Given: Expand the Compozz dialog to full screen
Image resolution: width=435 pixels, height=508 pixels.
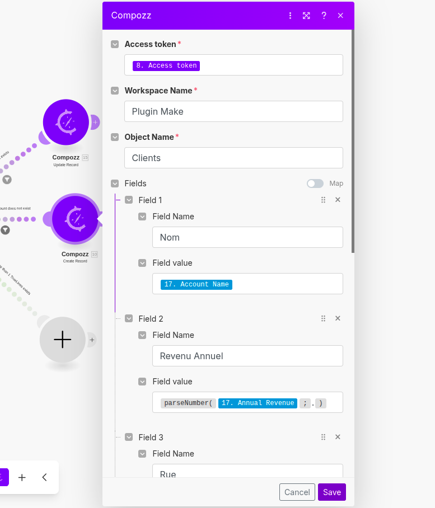Looking at the screenshot, I should click(x=306, y=16).
